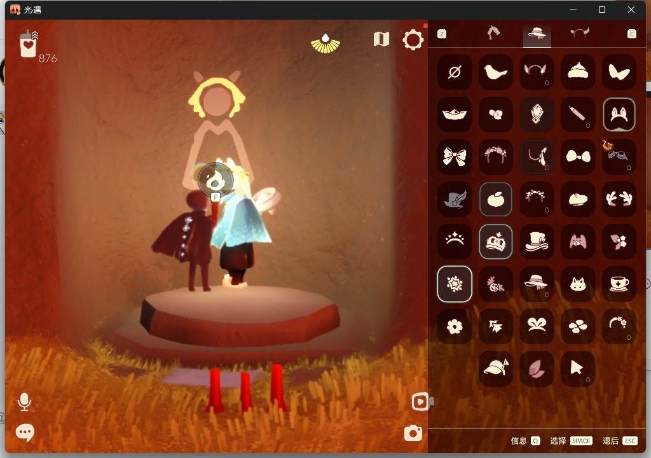The image size is (651, 458).
Task: Select the jeweled crown accessory
Action: point(496,242)
